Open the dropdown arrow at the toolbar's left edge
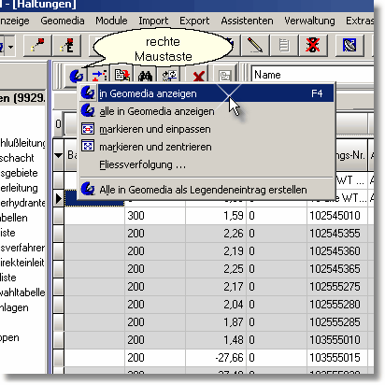Viewport: 385px width, 385px height. pyautogui.click(x=11, y=47)
